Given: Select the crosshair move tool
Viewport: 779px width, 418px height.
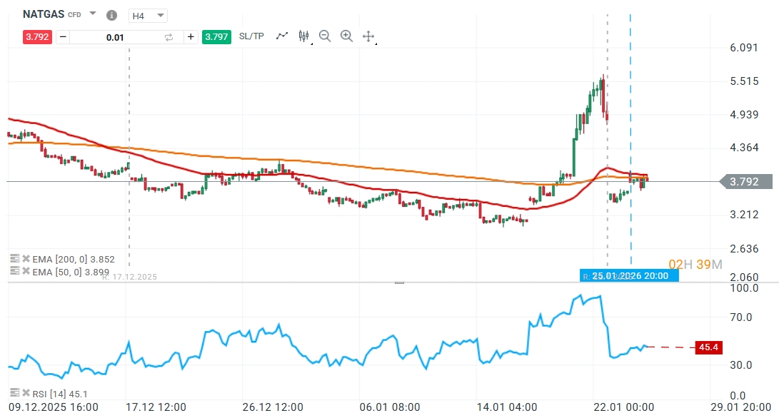Looking at the screenshot, I should (x=369, y=36).
